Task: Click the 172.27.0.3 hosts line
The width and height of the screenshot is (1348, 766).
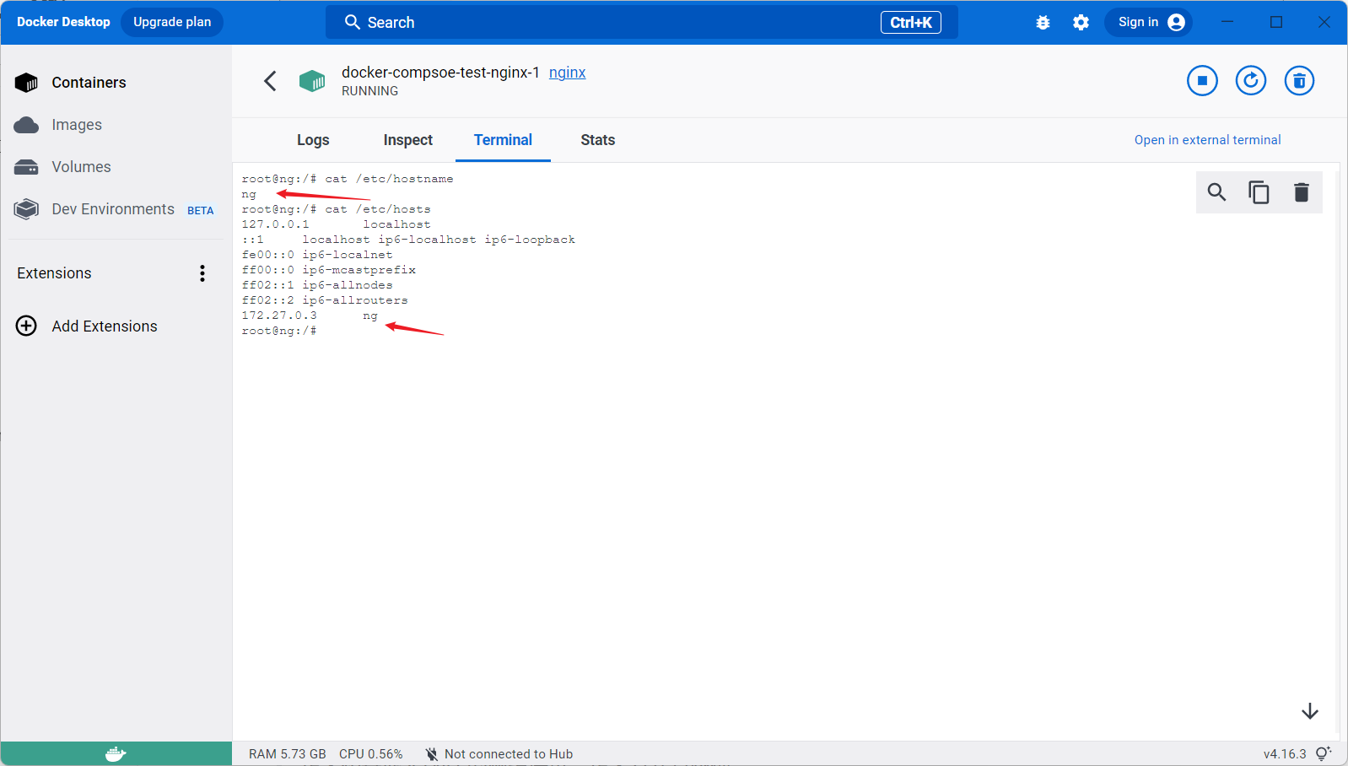Action: (x=310, y=316)
